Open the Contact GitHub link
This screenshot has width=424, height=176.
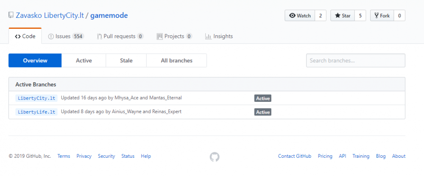pos(295,156)
